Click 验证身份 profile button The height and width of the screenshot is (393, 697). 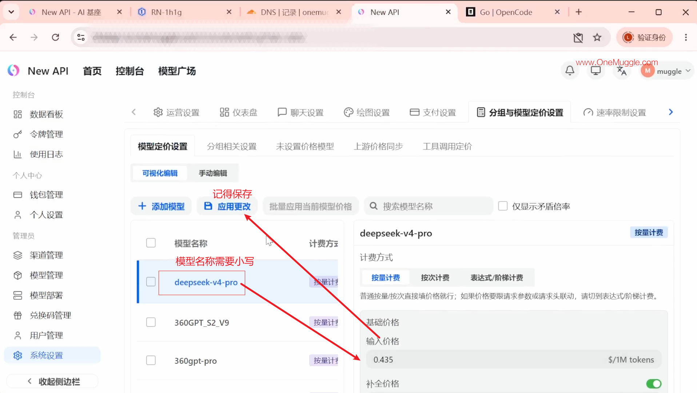[x=644, y=37]
